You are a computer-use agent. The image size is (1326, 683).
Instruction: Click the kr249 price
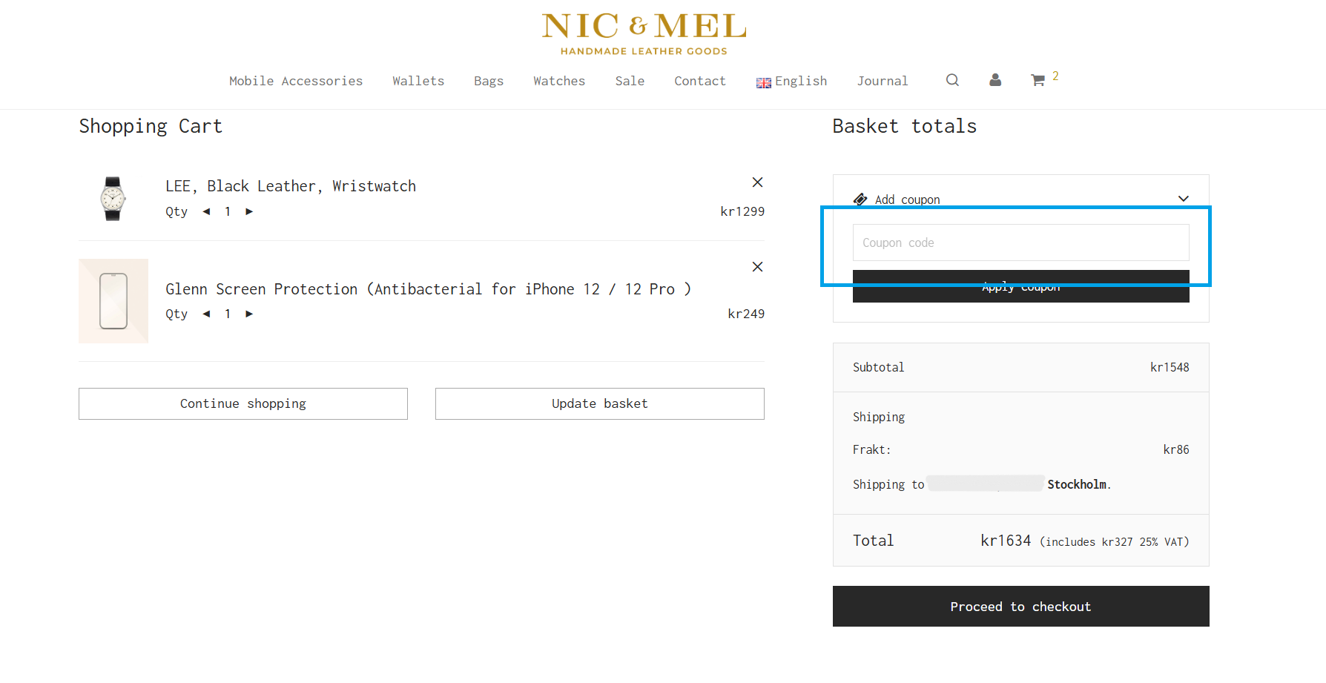[746, 314]
